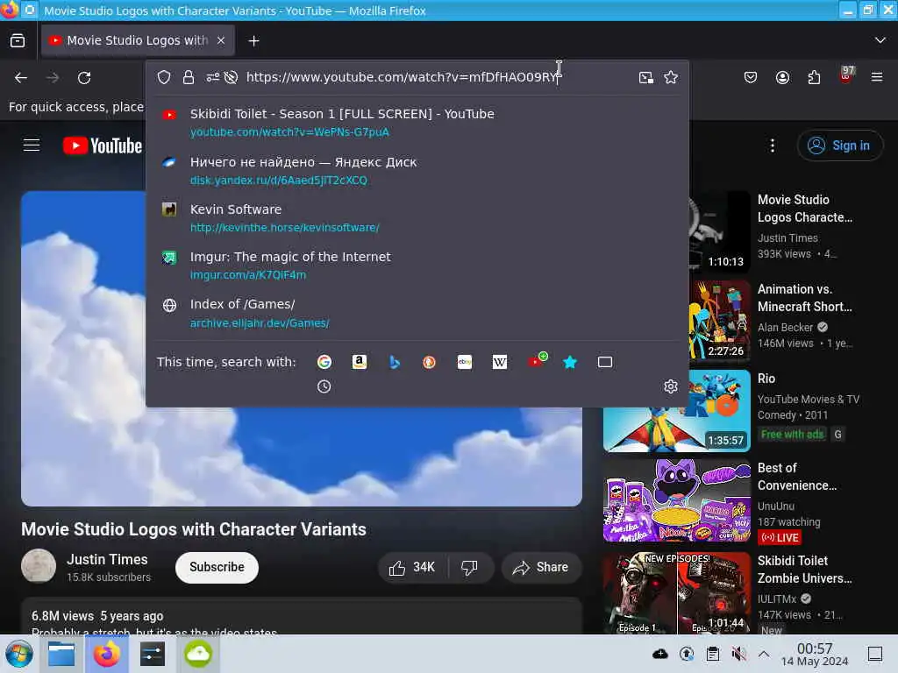Screen dimensions: 898x673
Task: Add YouTube as a search engine
Action: click(537, 360)
